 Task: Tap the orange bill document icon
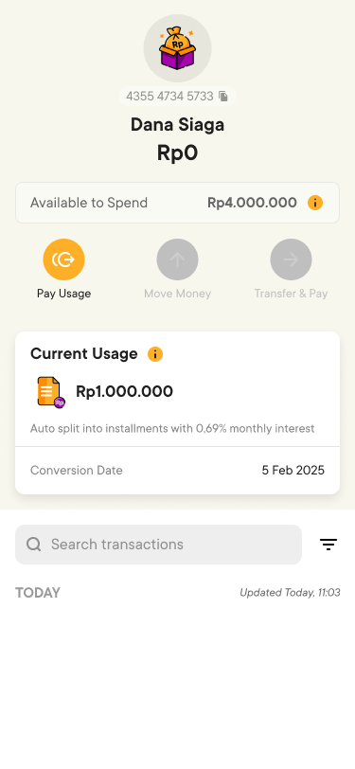[x=51, y=392]
